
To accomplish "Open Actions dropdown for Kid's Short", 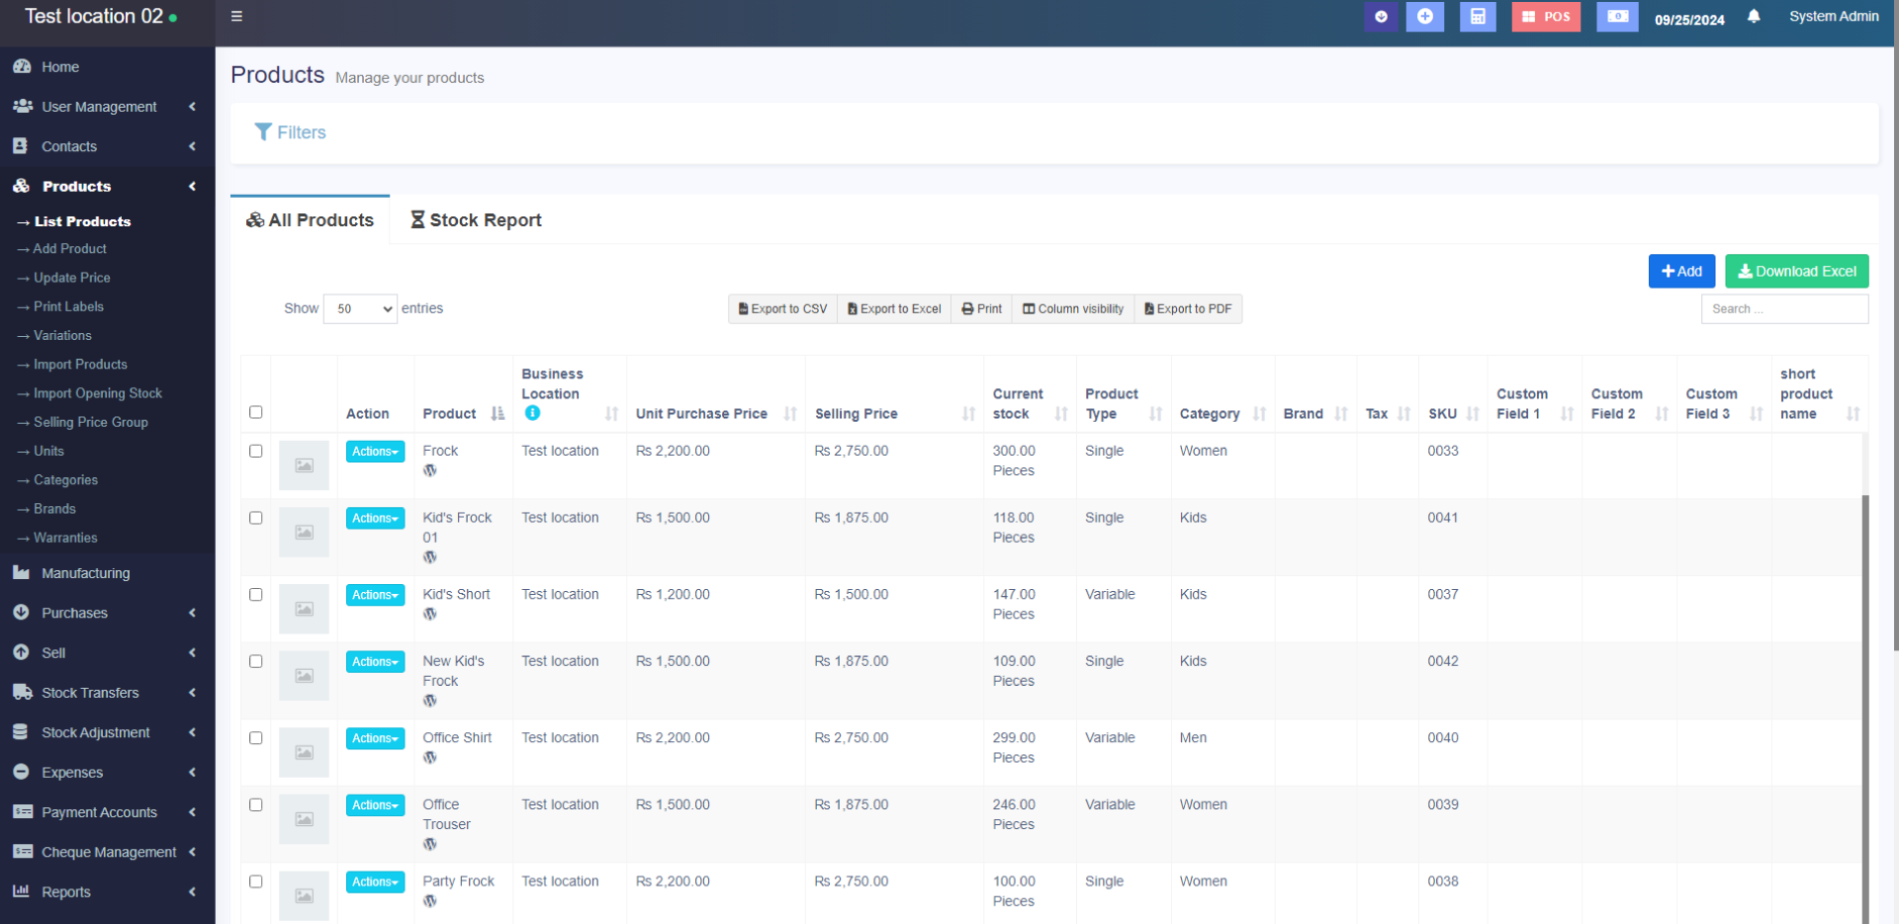I will tap(375, 595).
